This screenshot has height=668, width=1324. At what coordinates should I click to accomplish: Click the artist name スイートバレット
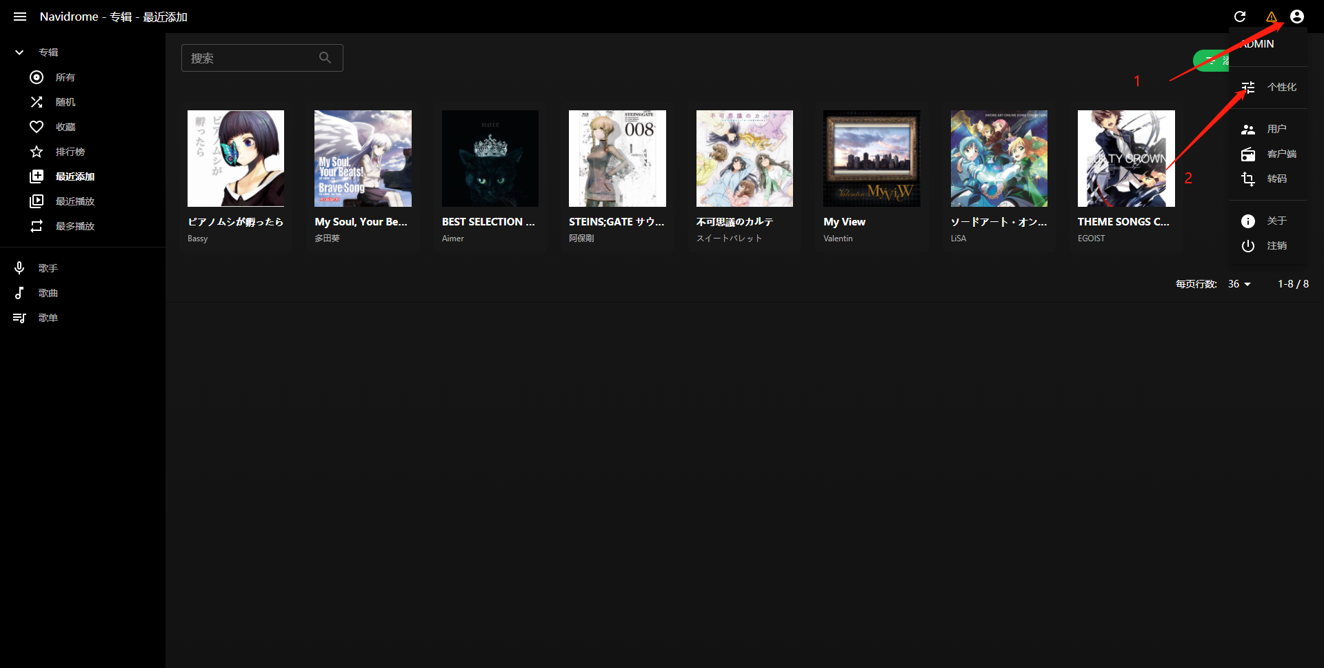point(730,239)
